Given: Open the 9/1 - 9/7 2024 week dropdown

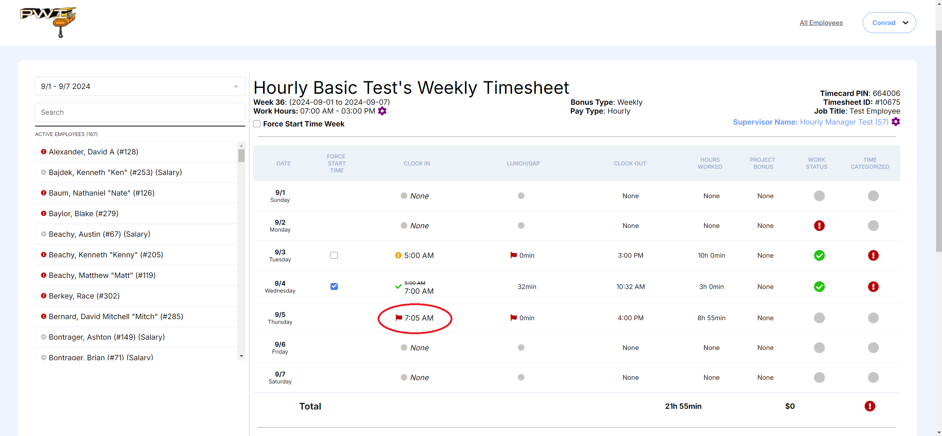Looking at the screenshot, I should (x=140, y=86).
